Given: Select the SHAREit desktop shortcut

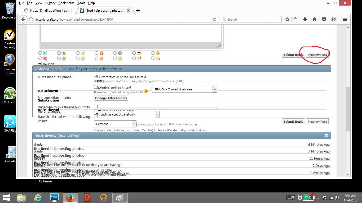Looking at the screenshot, I should [10, 124].
